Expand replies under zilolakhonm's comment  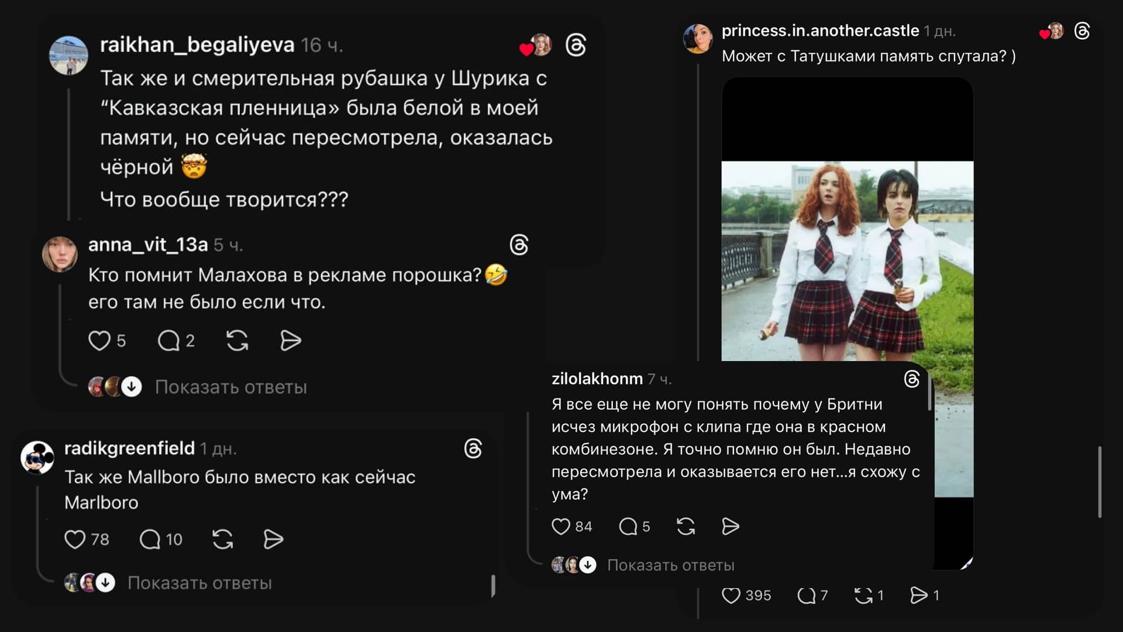tap(670, 565)
